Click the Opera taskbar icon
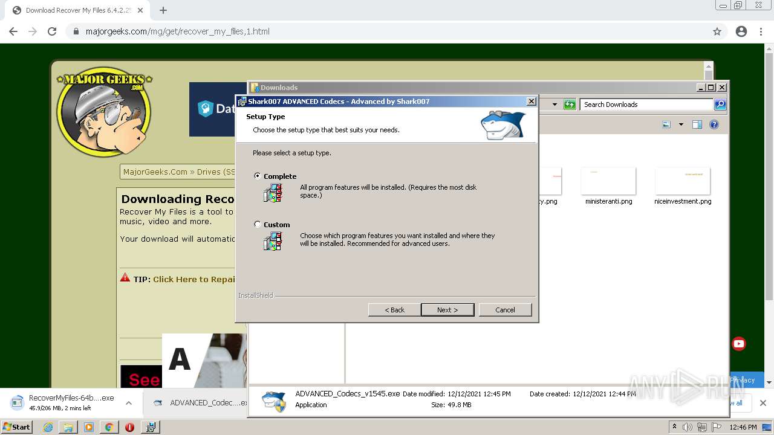This screenshot has height=435, width=774. coord(129,427)
